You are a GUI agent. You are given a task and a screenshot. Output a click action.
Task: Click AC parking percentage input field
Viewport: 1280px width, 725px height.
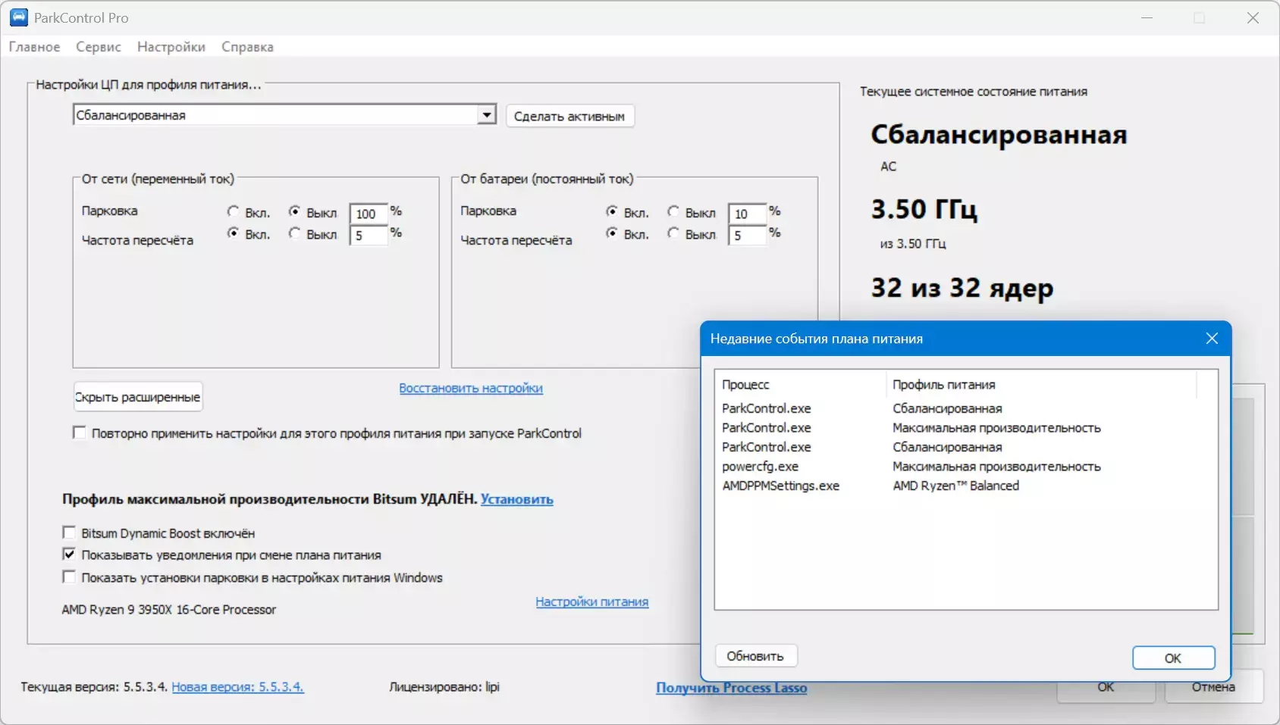click(x=368, y=214)
